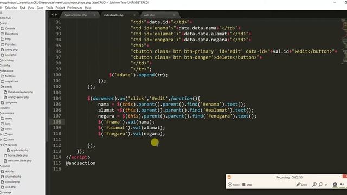Open the Help menu
The image size is (347, 195).
tap(88, 8)
